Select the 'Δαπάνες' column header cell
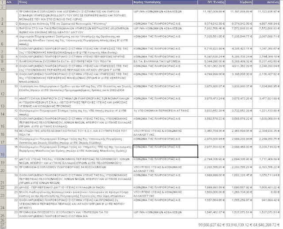The image size is (283, 229). pyautogui.click(x=266, y=2)
